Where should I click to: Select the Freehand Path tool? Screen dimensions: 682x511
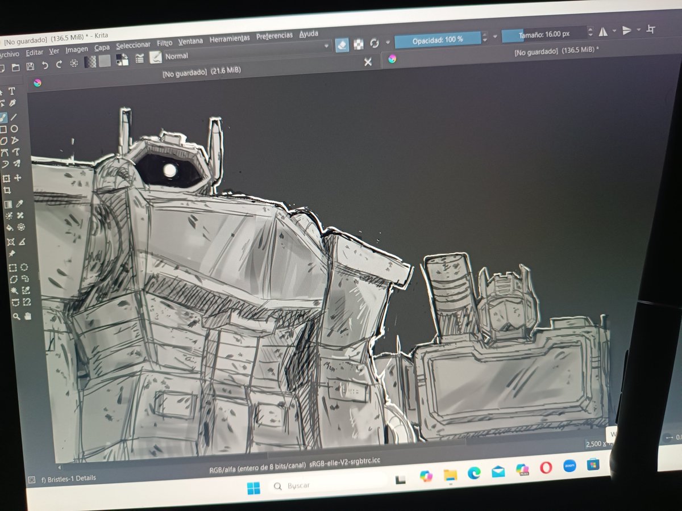[17, 152]
